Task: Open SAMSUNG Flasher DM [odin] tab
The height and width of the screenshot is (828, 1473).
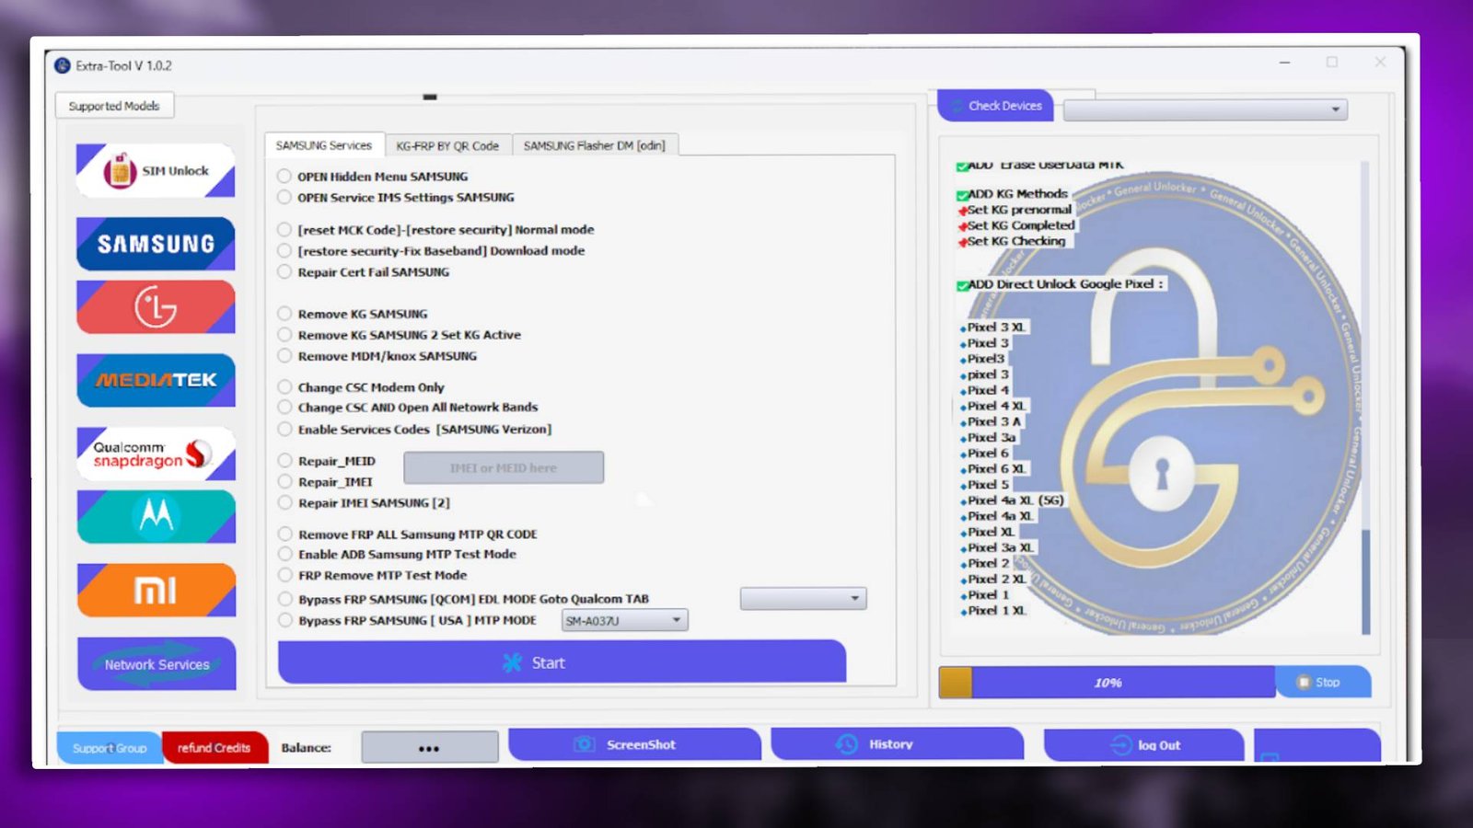Action: pyautogui.click(x=594, y=146)
